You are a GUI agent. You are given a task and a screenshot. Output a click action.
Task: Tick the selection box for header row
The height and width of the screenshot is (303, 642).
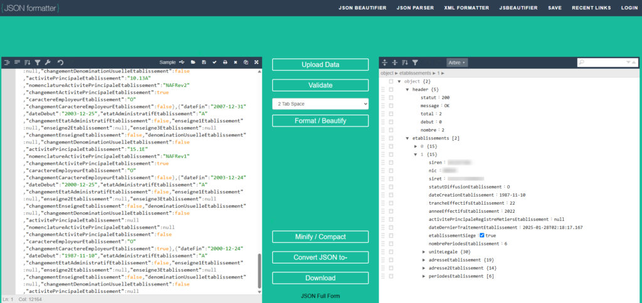391,89
